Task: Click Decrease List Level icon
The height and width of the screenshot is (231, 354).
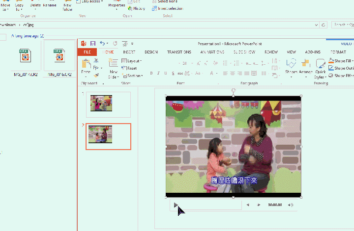Action: click(248, 63)
